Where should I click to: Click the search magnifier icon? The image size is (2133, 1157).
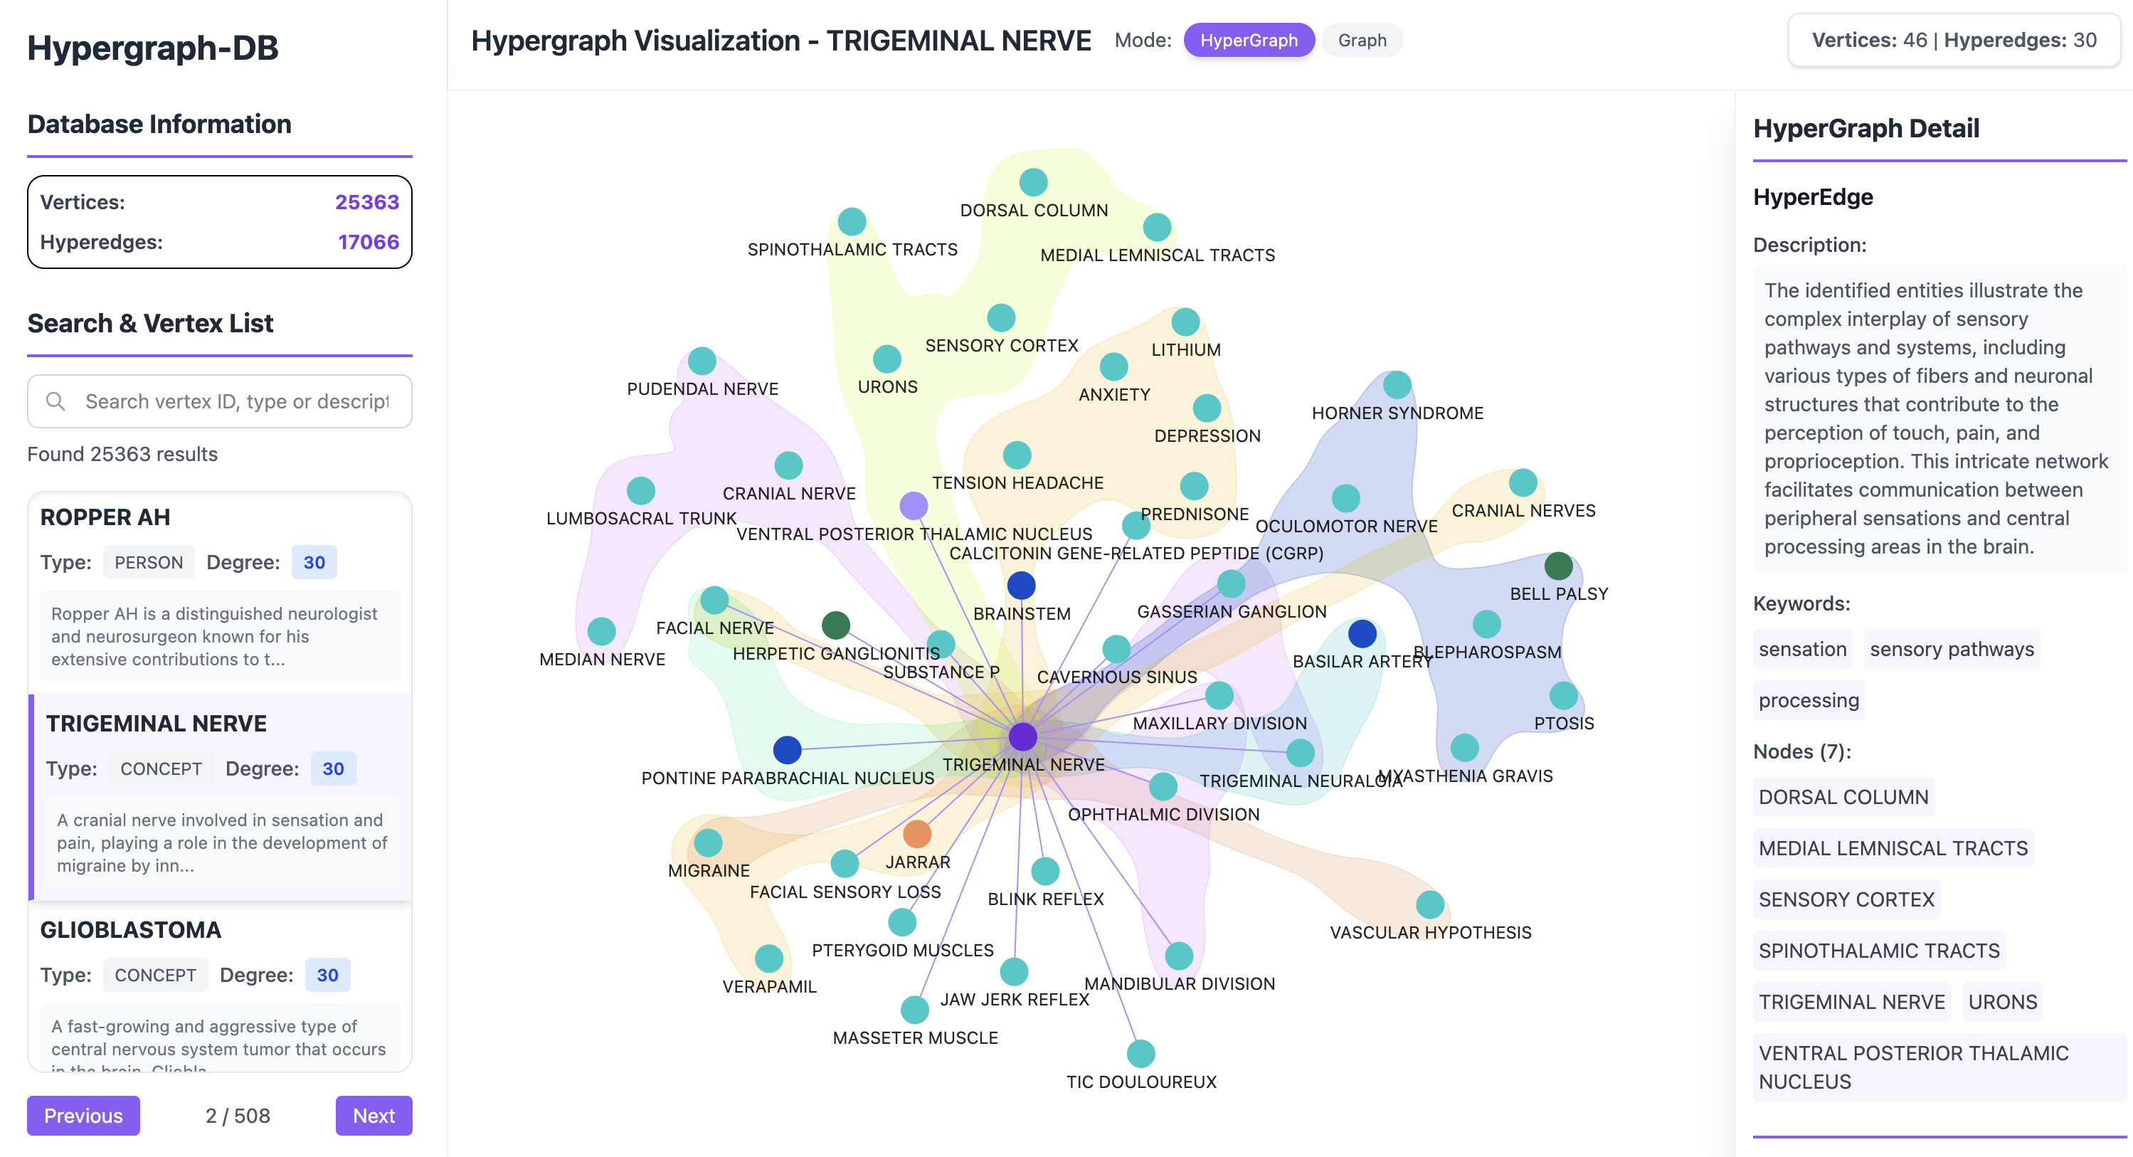coord(55,401)
